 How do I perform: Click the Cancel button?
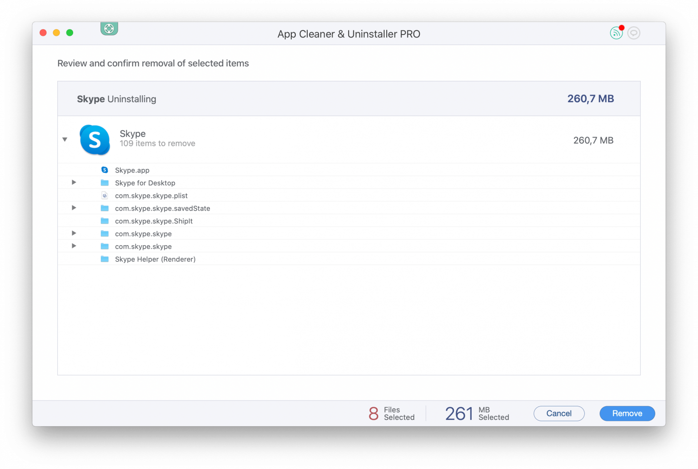[559, 414]
